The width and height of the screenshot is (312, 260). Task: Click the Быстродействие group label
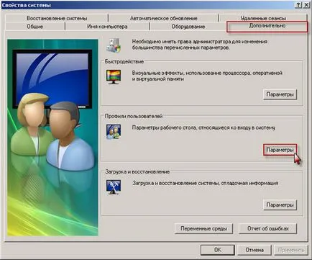[x=124, y=61]
